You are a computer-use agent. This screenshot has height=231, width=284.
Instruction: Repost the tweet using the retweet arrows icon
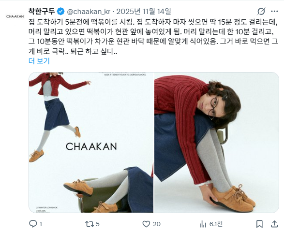pos(90,224)
